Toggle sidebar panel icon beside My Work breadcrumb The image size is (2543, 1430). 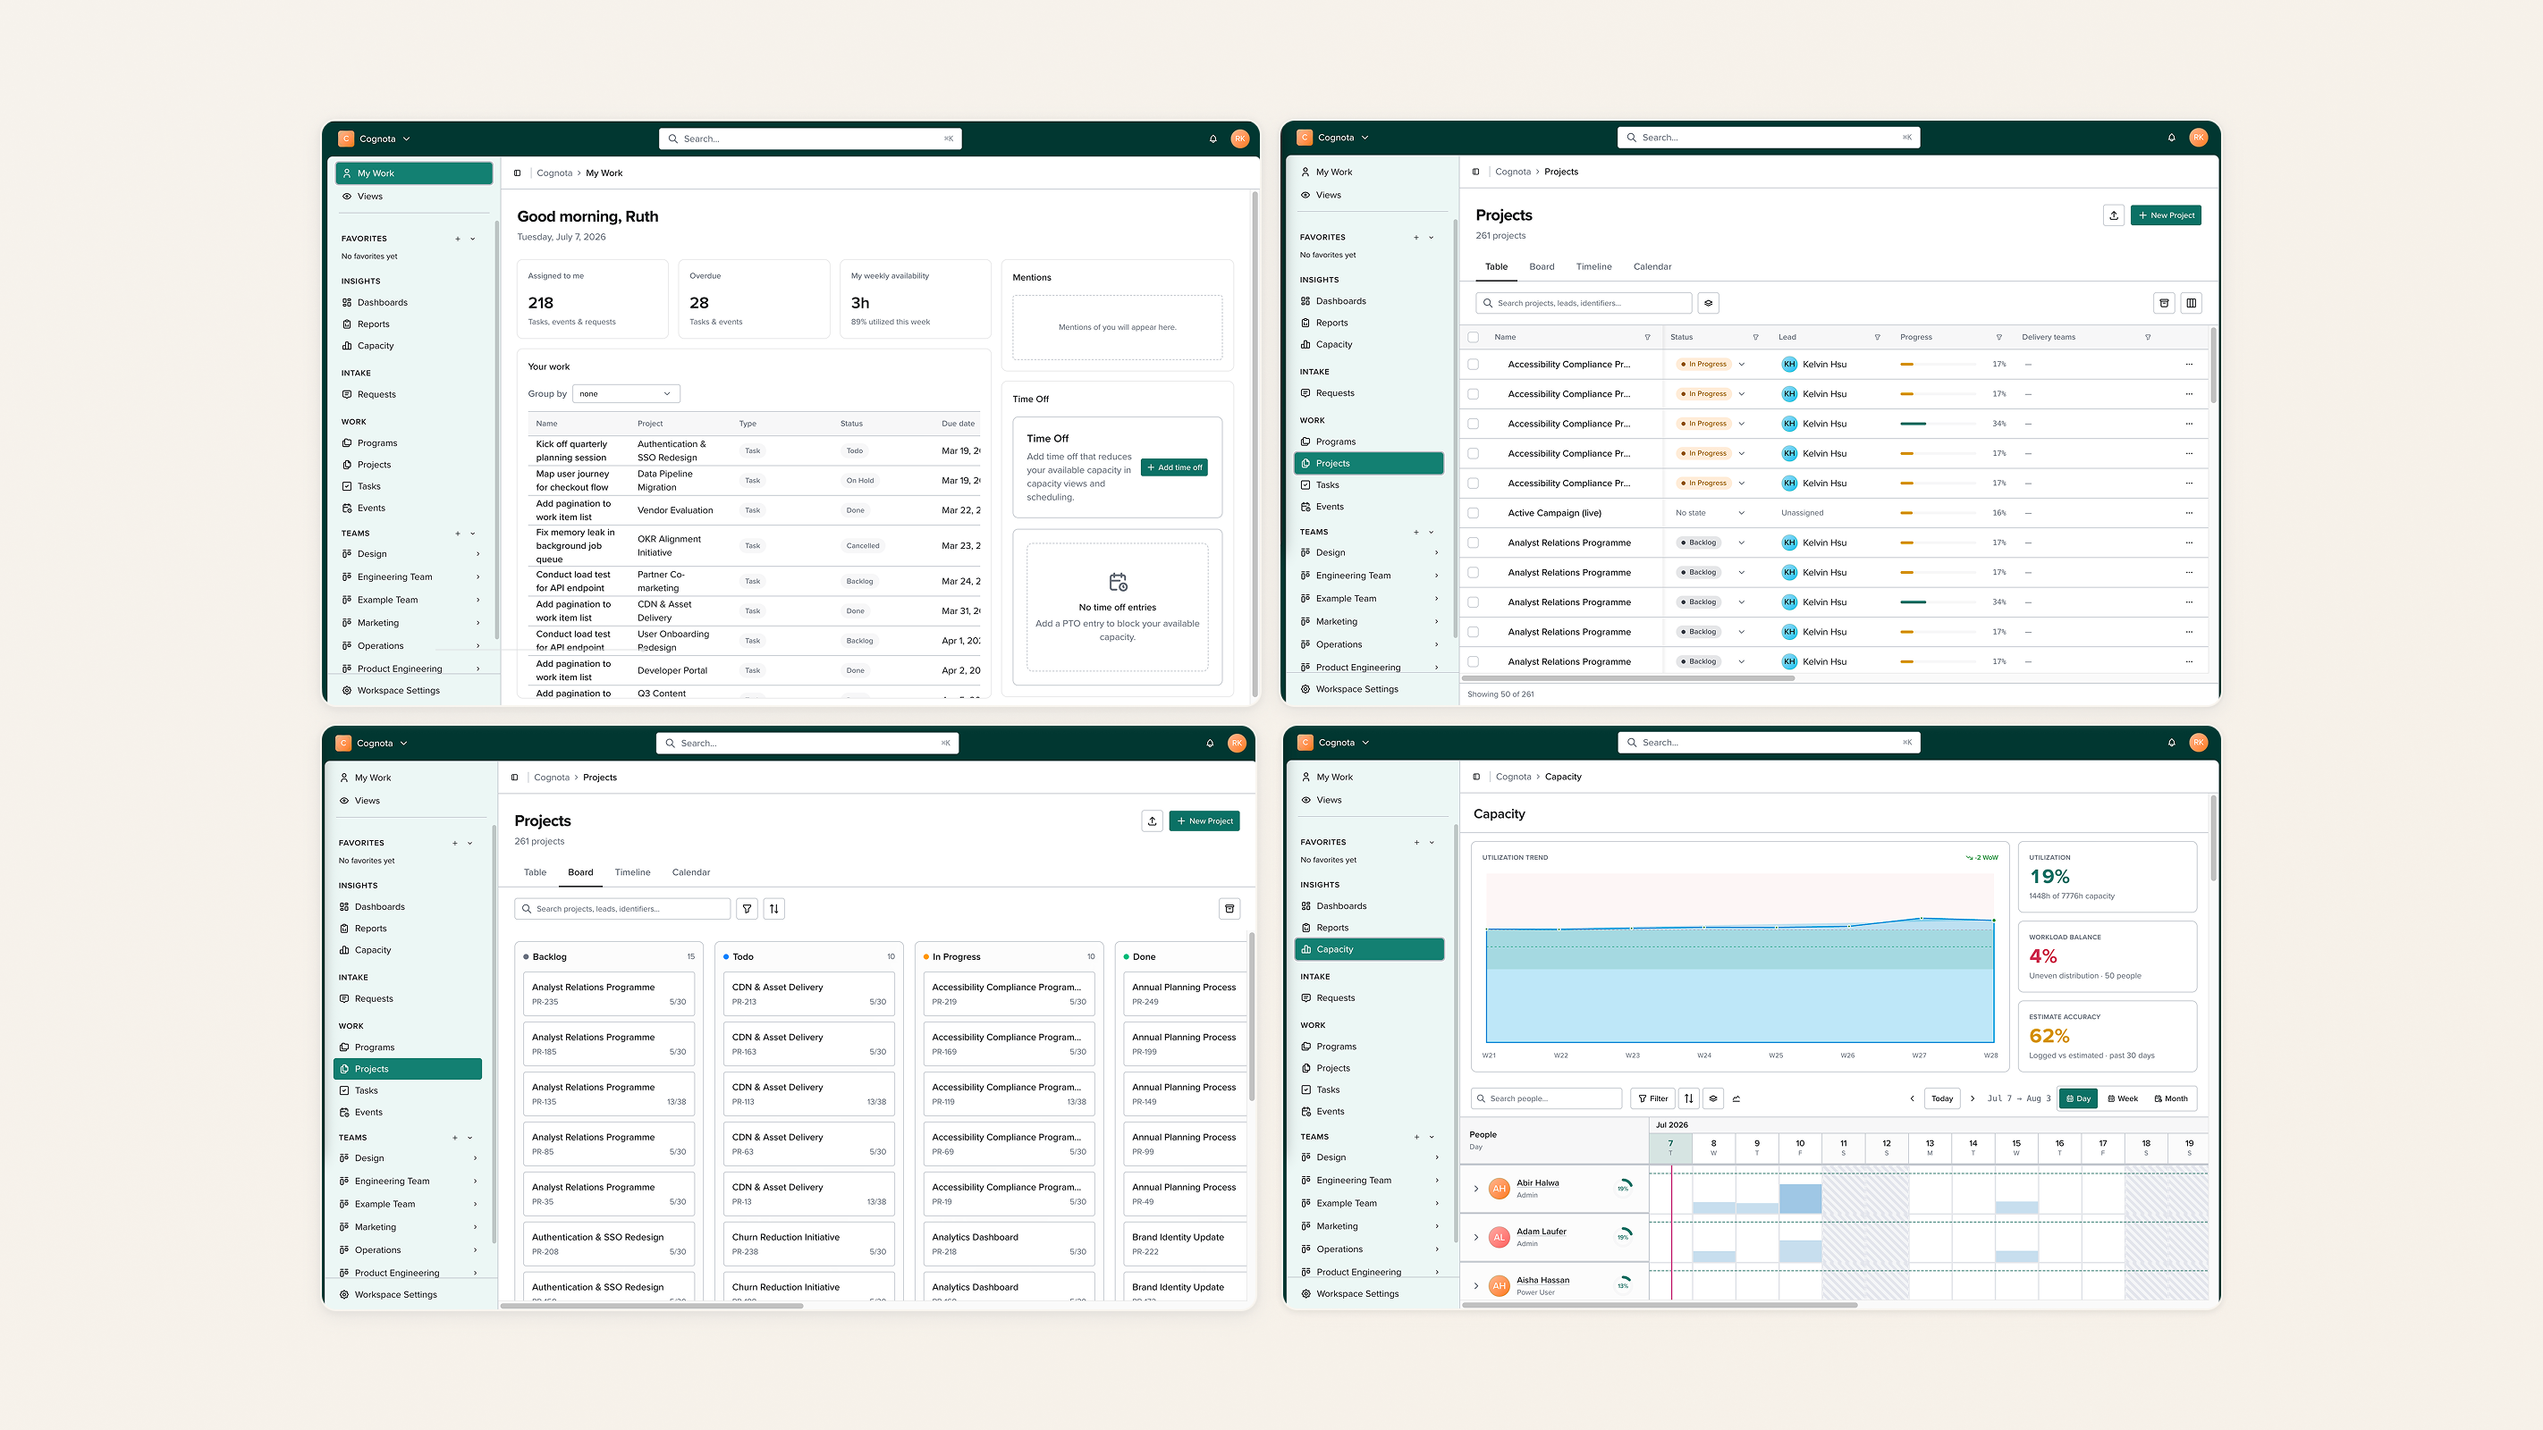[x=518, y=172]
